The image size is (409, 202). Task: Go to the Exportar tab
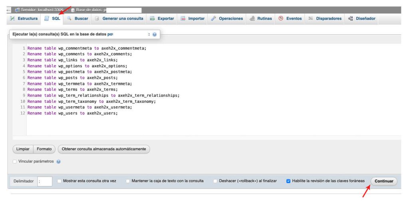point(162,19)
